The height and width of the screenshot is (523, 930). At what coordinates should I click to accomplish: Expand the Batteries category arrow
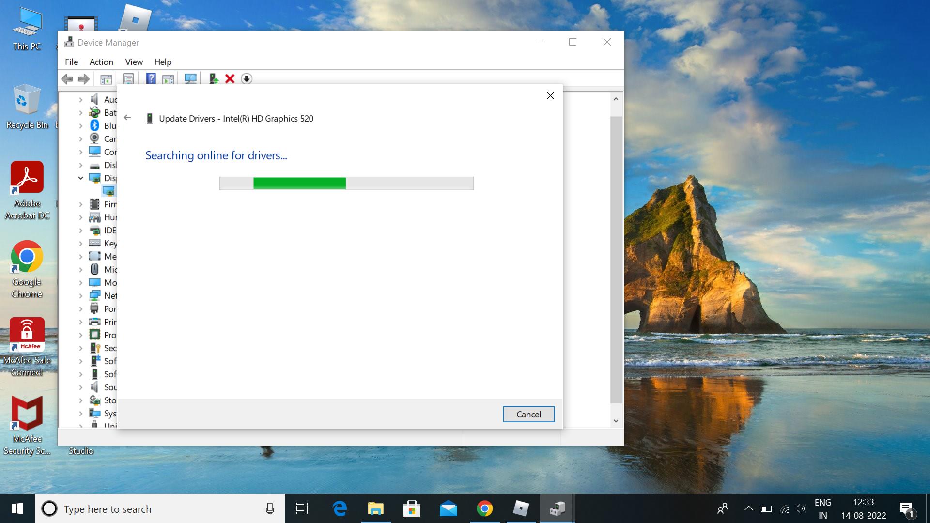coord(81,113)
